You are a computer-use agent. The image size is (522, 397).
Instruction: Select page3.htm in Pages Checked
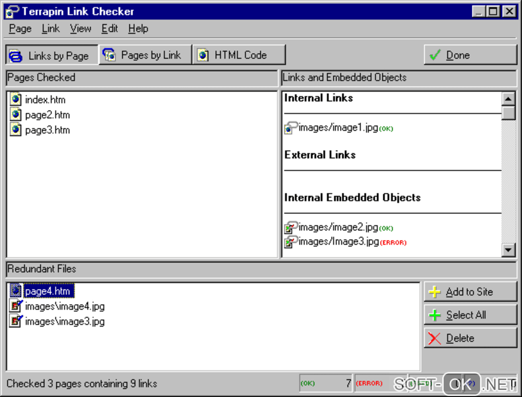48,130
